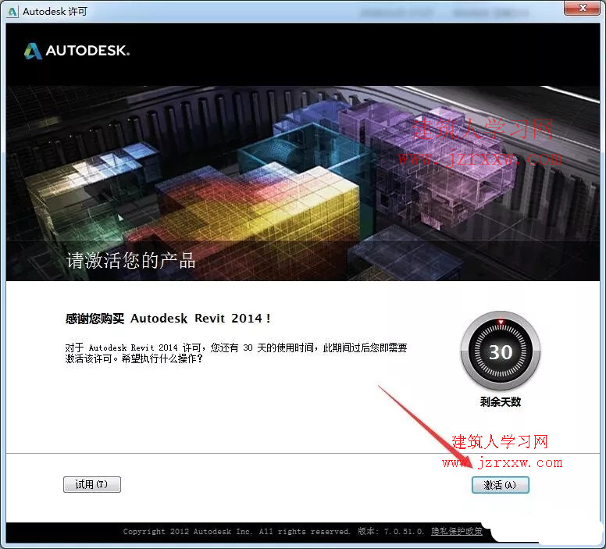The height and width of the screenshot is (549, 606).
Task: Click the 版本: 7.0.51.0 version text
Action: click(390, 532)
